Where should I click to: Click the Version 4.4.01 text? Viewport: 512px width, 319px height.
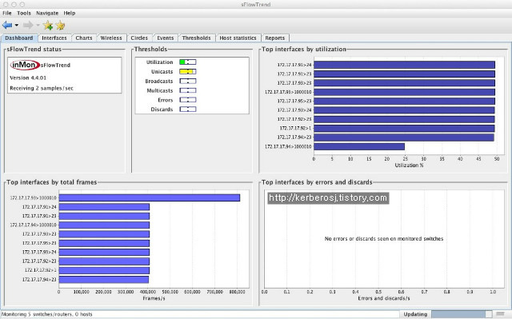[x=28, y=78]
